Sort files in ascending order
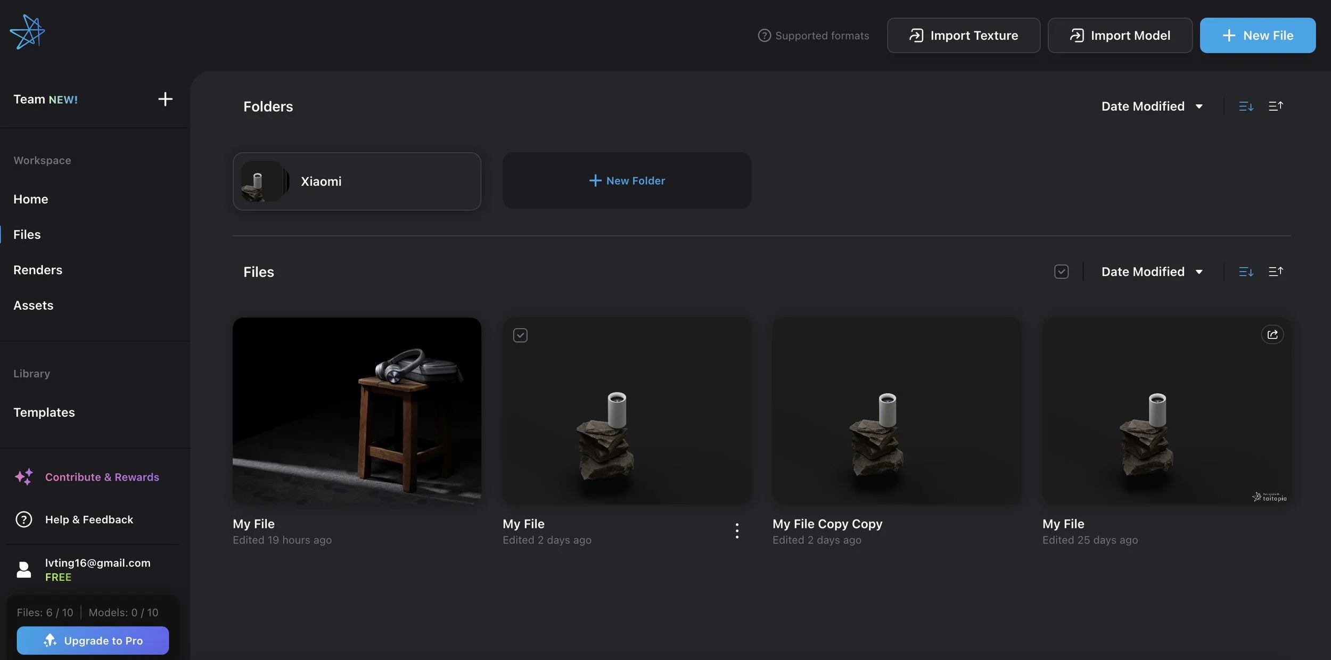1331x660 pixels. tap(1276, 272)
